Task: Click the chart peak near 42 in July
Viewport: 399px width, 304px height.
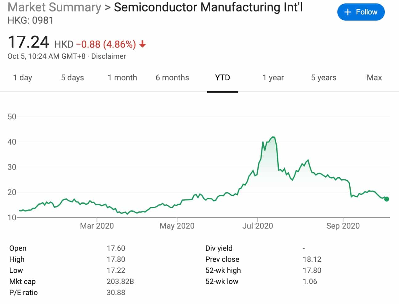Action: pos(273,137)
